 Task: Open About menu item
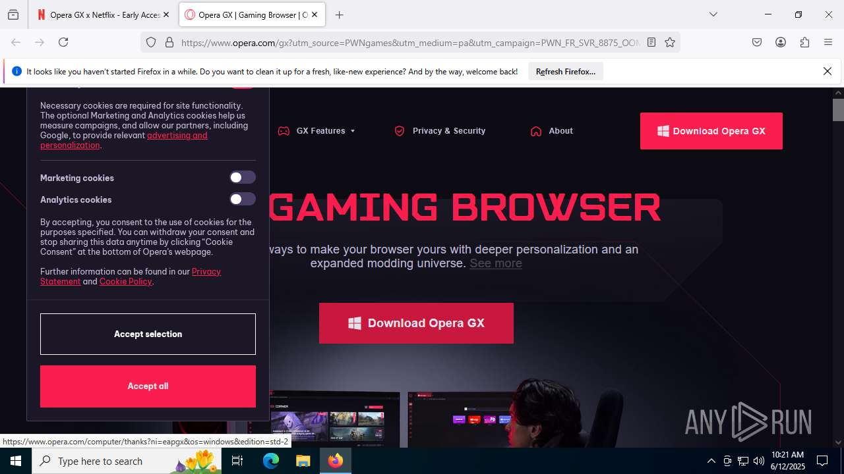pyautogui.click(x=560, y=131)
